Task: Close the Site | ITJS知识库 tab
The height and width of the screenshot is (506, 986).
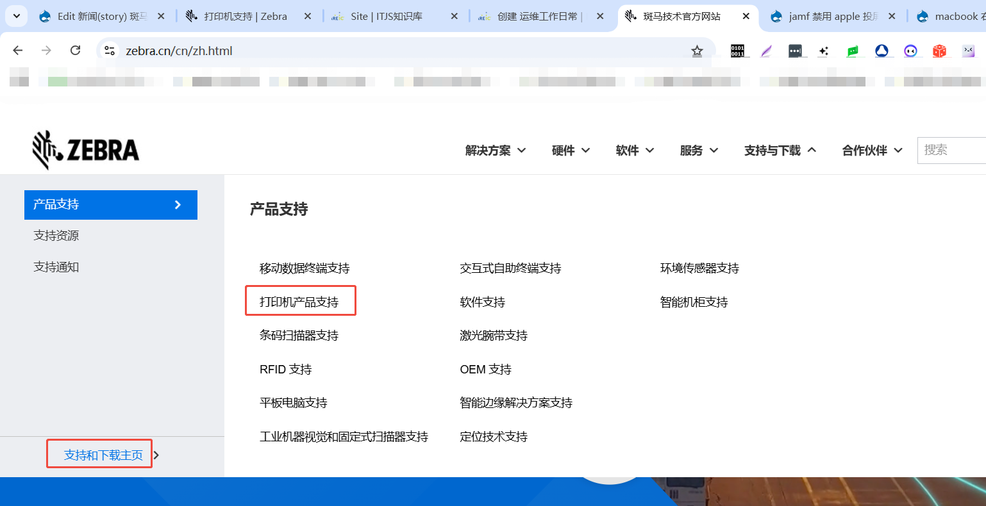Action: pyautogui.click(x=455, y=16)
